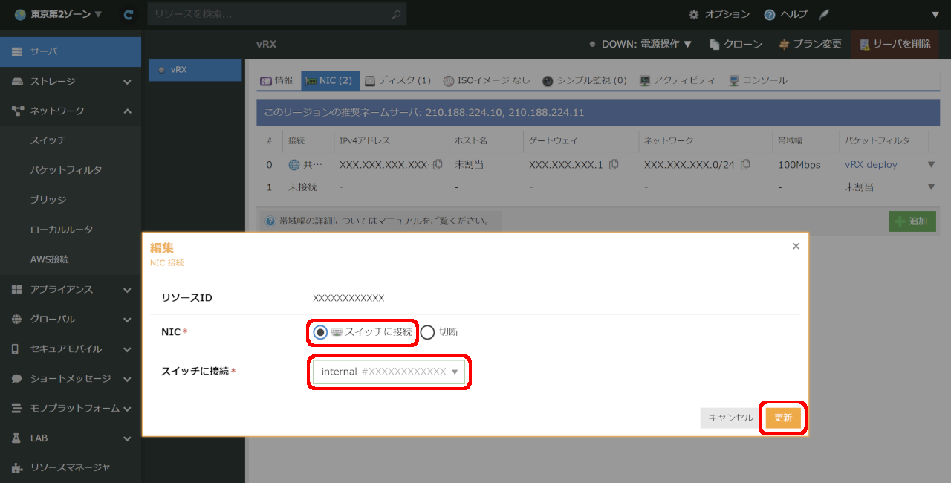Click the キャンセル button
951x483 pixels.
coord(730,418)
